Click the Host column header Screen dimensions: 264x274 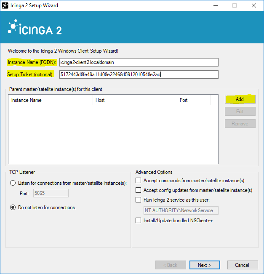(x=135, y=100)
